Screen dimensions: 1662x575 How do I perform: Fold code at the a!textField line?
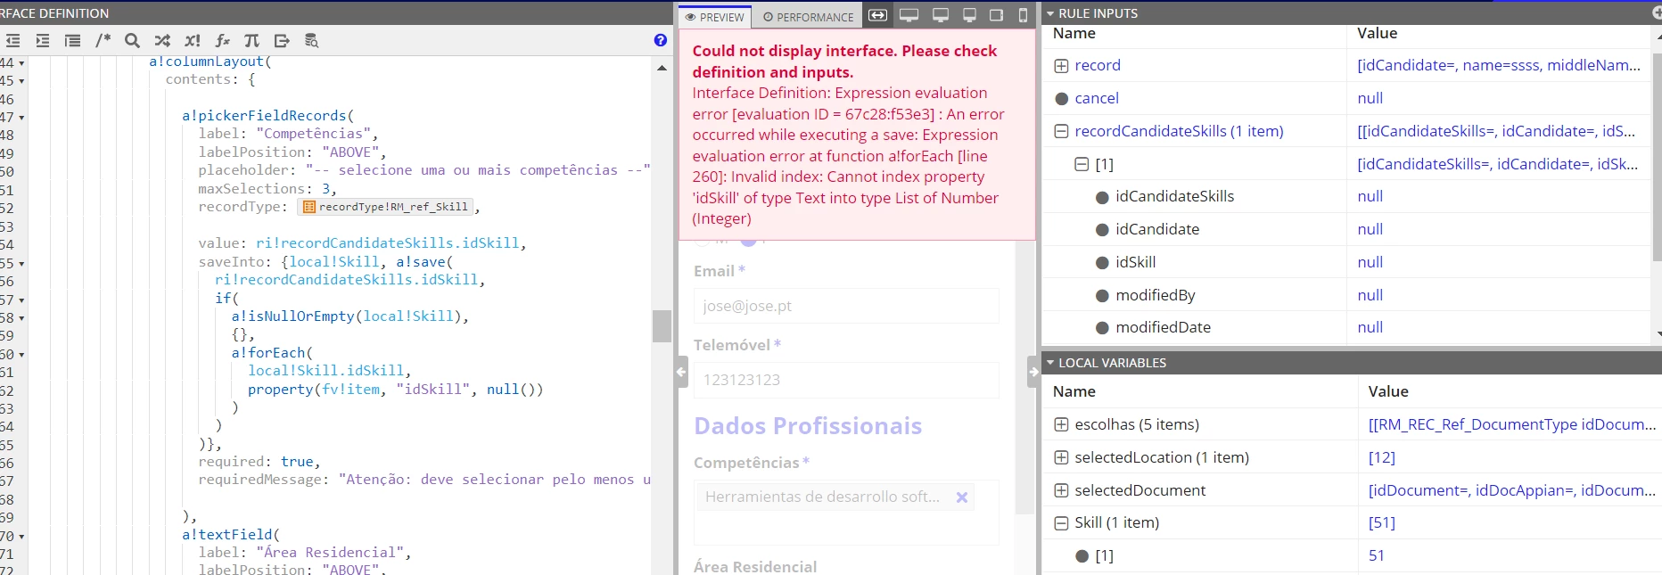(21, 537)
